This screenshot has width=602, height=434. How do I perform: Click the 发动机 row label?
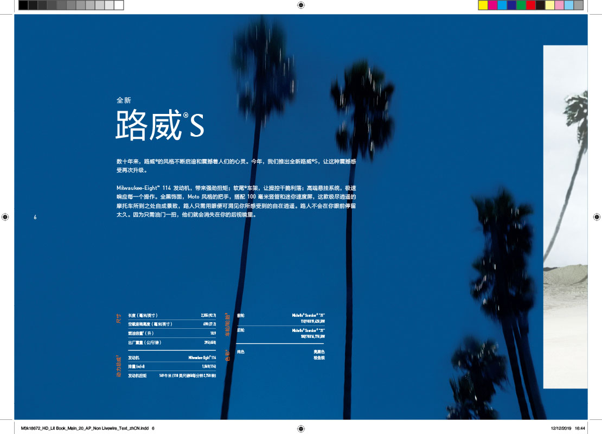coord(133,358)
